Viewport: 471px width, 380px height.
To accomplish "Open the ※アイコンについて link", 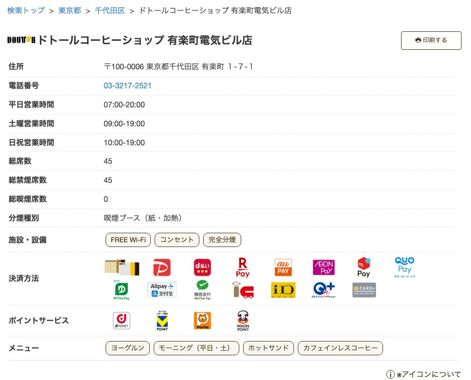I will (x=428, y=374).
